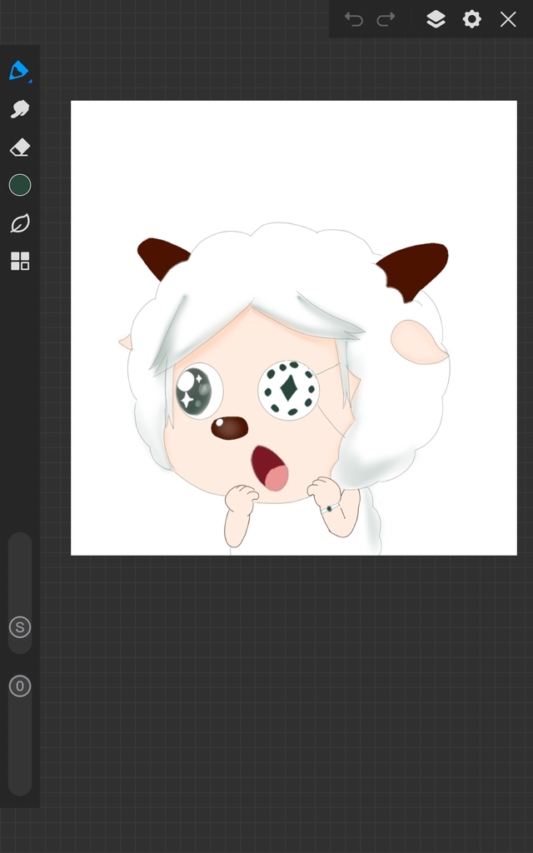
Task: Click the diamond-patterned right eye
Action: (x=288, y=389)
